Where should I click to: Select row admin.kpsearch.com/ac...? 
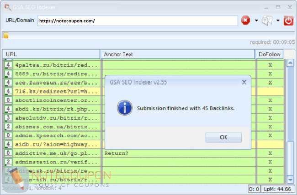pyautogui.click(x=143, y=135)
